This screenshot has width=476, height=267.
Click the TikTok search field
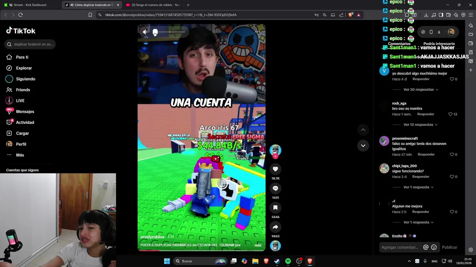click(30, 44)
